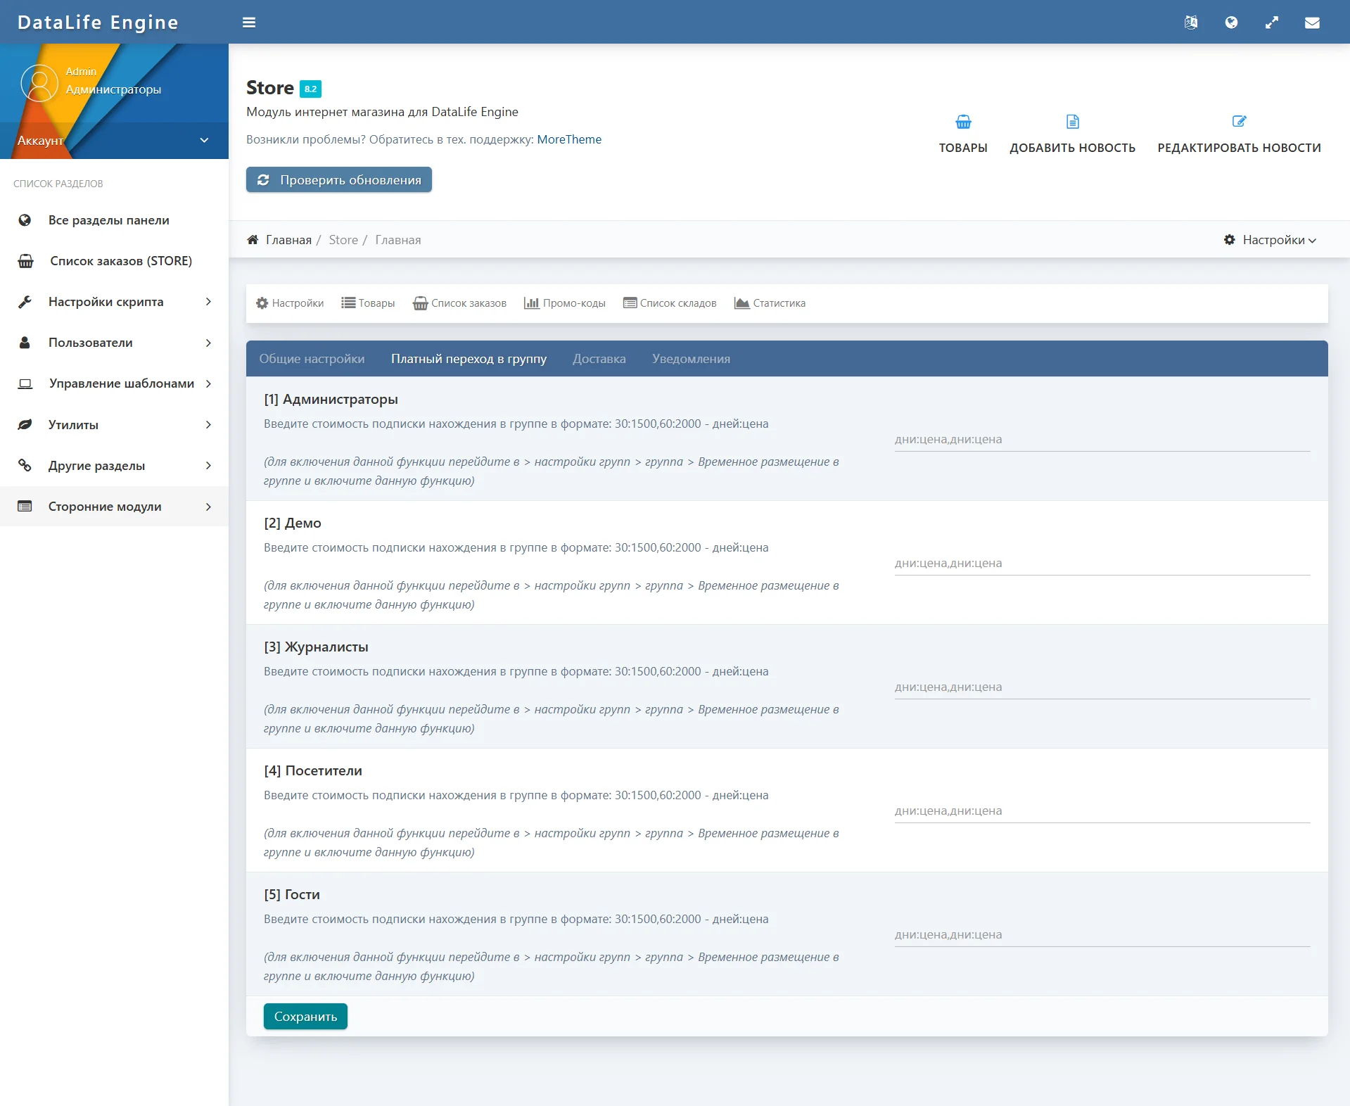Toggle fullscreen with the expand arrows icon
Viewport: 1350px width, 1106px height.
(1271, 23)
